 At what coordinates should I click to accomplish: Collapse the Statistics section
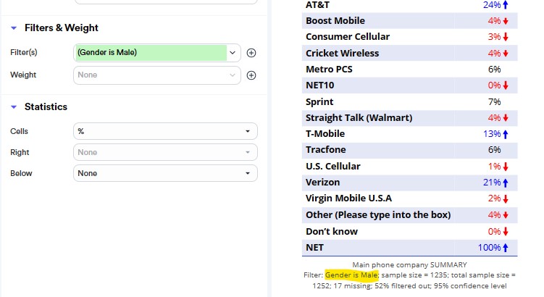click(14, 107)
